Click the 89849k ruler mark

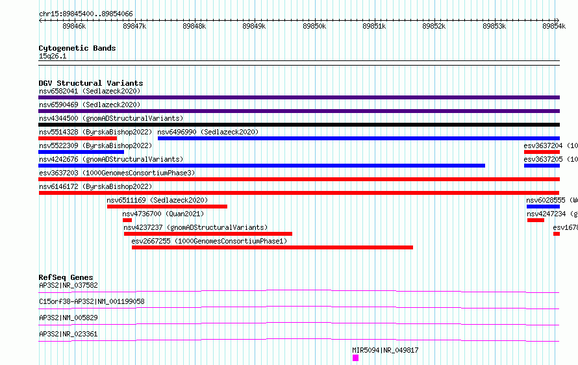254,26
